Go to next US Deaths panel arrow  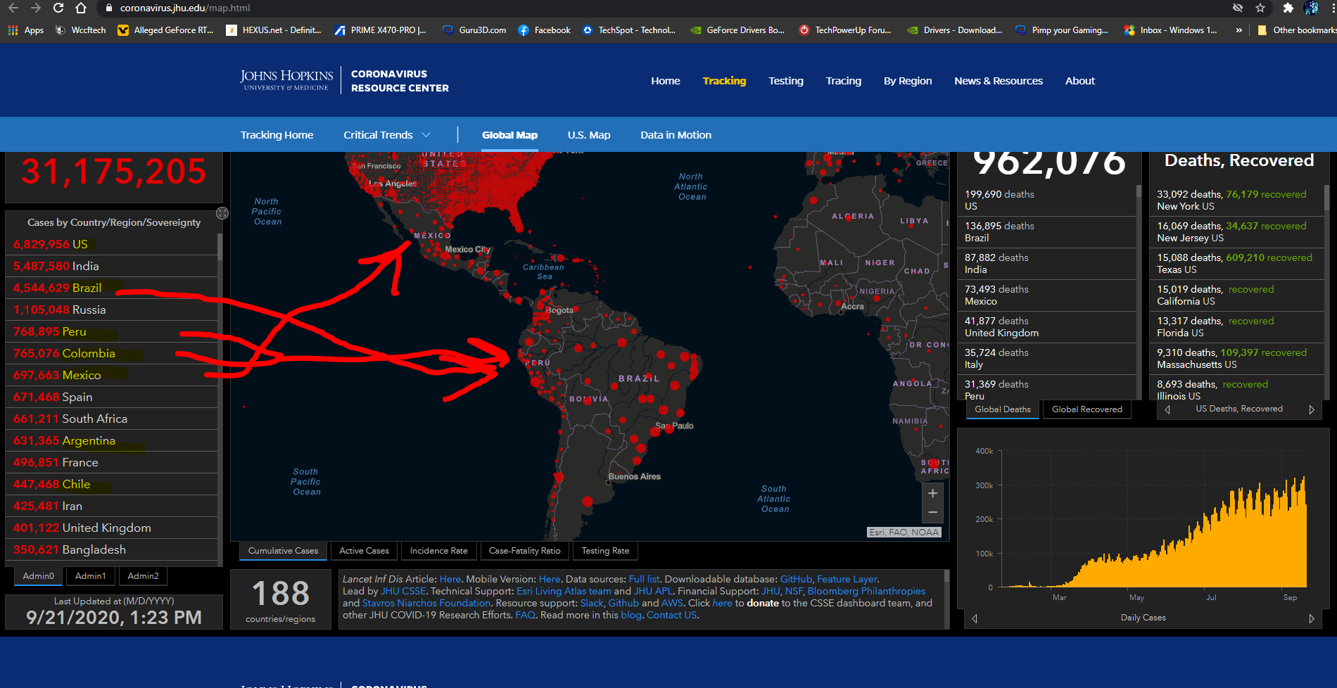tap(1312, 409)
